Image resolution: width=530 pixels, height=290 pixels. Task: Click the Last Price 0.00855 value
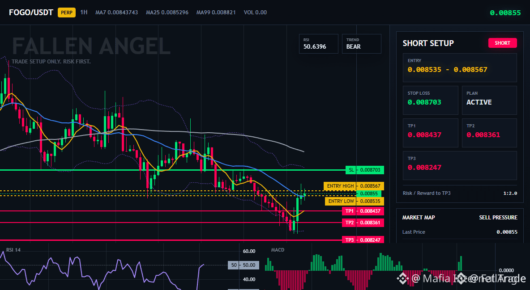click(507, 232)
